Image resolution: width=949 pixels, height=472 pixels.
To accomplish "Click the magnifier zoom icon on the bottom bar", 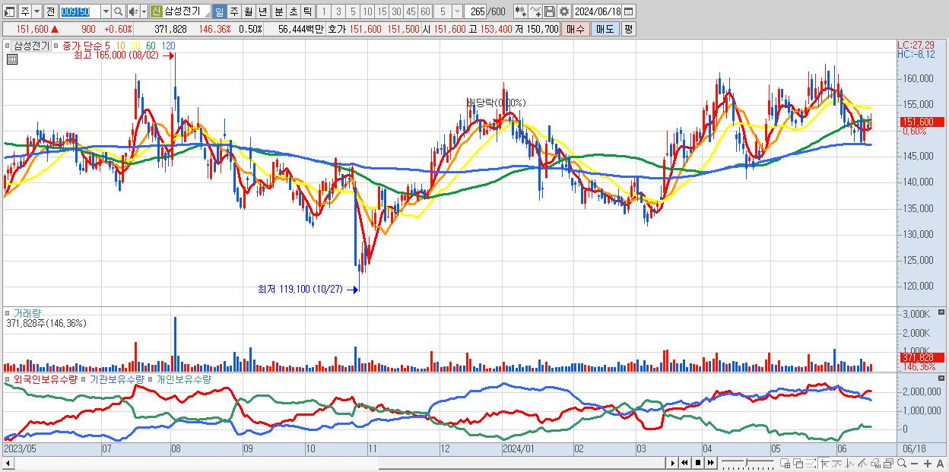I will pyautogui.click(x=902, y=463).
